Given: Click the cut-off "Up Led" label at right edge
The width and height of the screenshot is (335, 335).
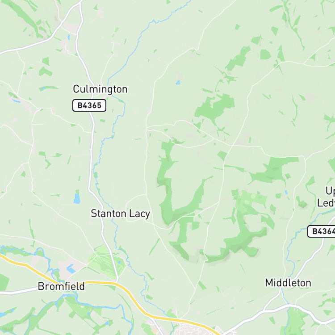Looking at the screenshot, I should (326, 197).
